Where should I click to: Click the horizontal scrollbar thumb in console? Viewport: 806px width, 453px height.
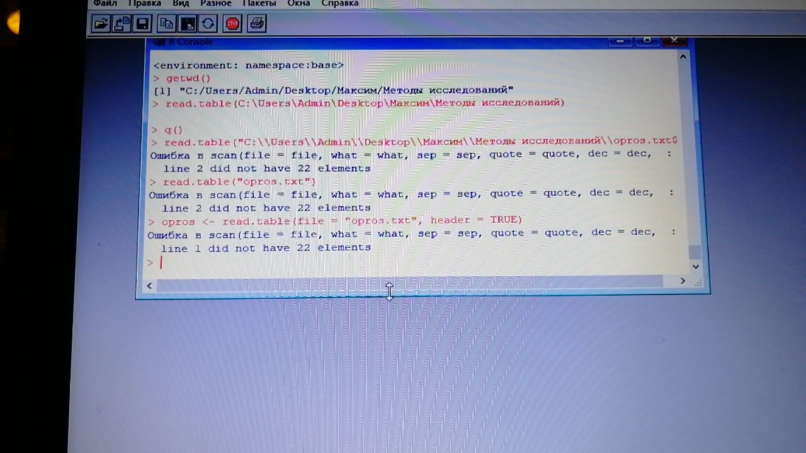(x=409, y=284)
